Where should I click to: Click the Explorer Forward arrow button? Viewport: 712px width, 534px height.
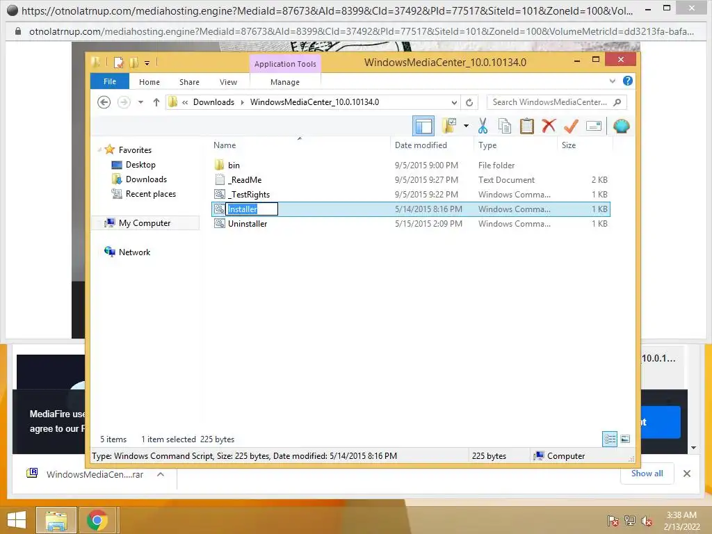tap(124, 102)
